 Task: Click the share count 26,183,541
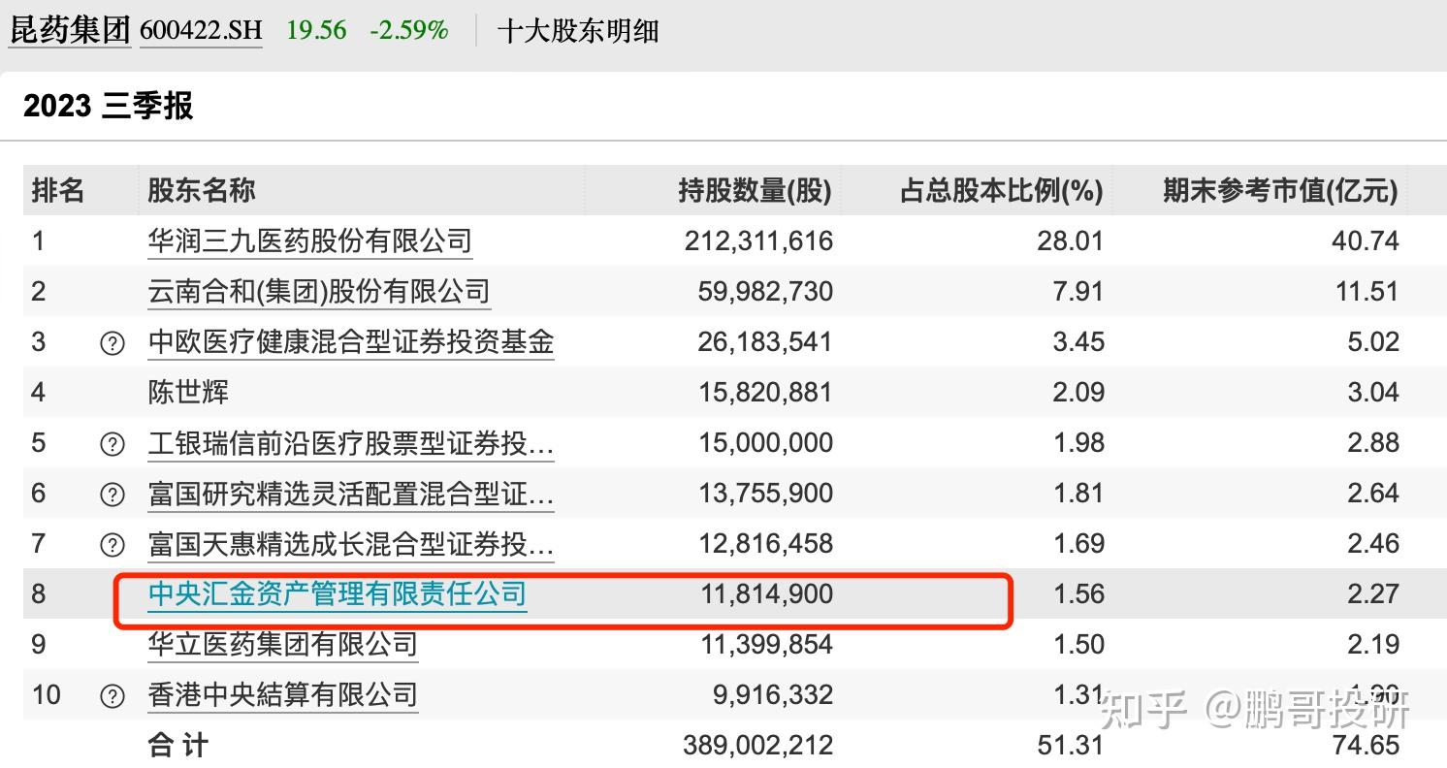[x=765, y=341]
